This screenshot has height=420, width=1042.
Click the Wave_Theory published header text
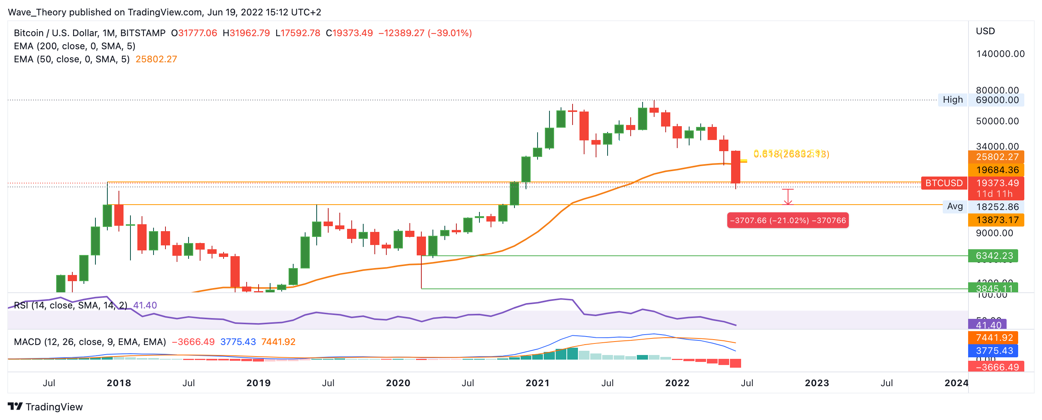click(164, 12)
